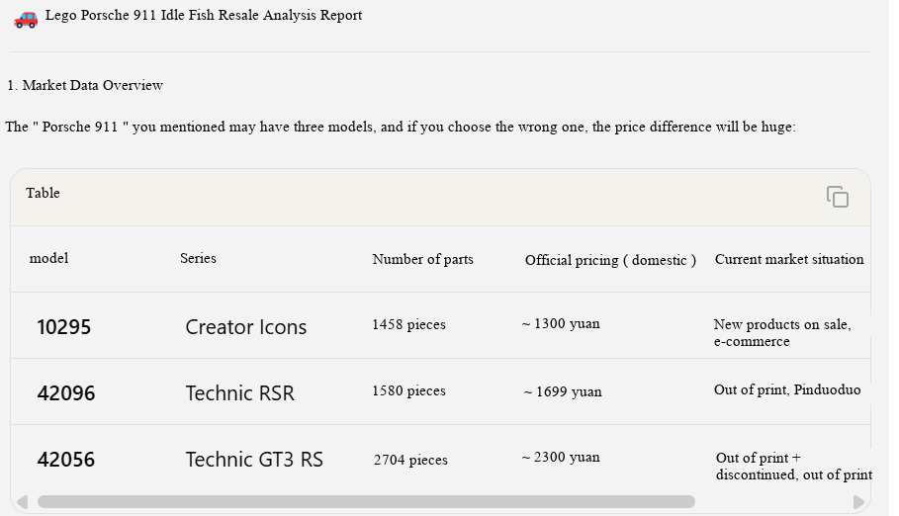The width and height of the screenshot is (899, 516).
Task: Click the "~ 1699 yuan" price cell
Action: pyautogui.click(x=563, y=391)
